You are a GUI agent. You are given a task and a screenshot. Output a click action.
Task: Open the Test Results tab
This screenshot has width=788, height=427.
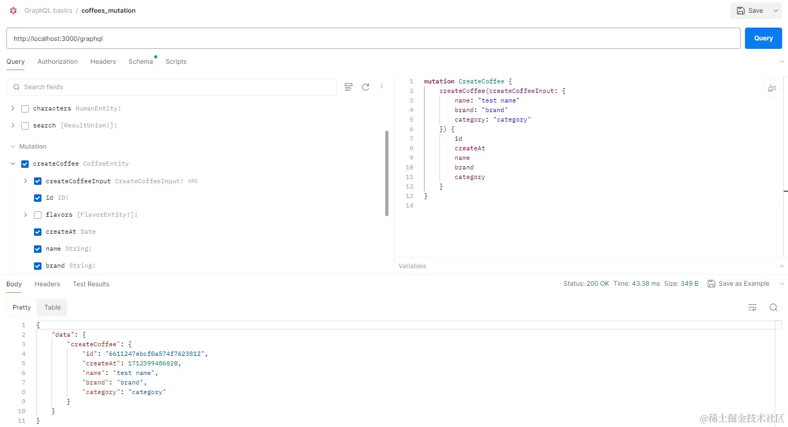pyautogui.click(x=91, y=284)
